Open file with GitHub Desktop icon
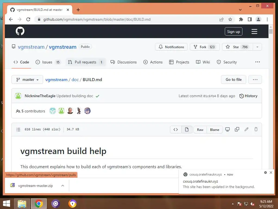Image resolution: width=278 pixels, height=209 pixels. click(228, 129)
